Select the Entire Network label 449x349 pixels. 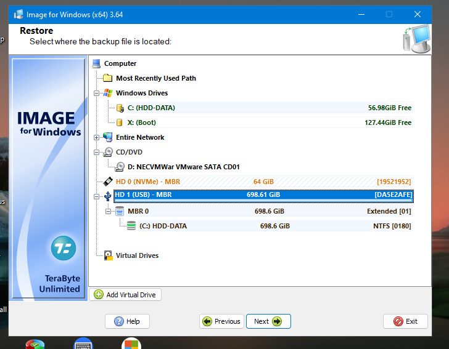pyautogui.click(x=140, y=137)
